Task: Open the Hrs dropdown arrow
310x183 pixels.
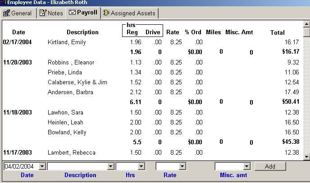Action: (x=141, y=166)
